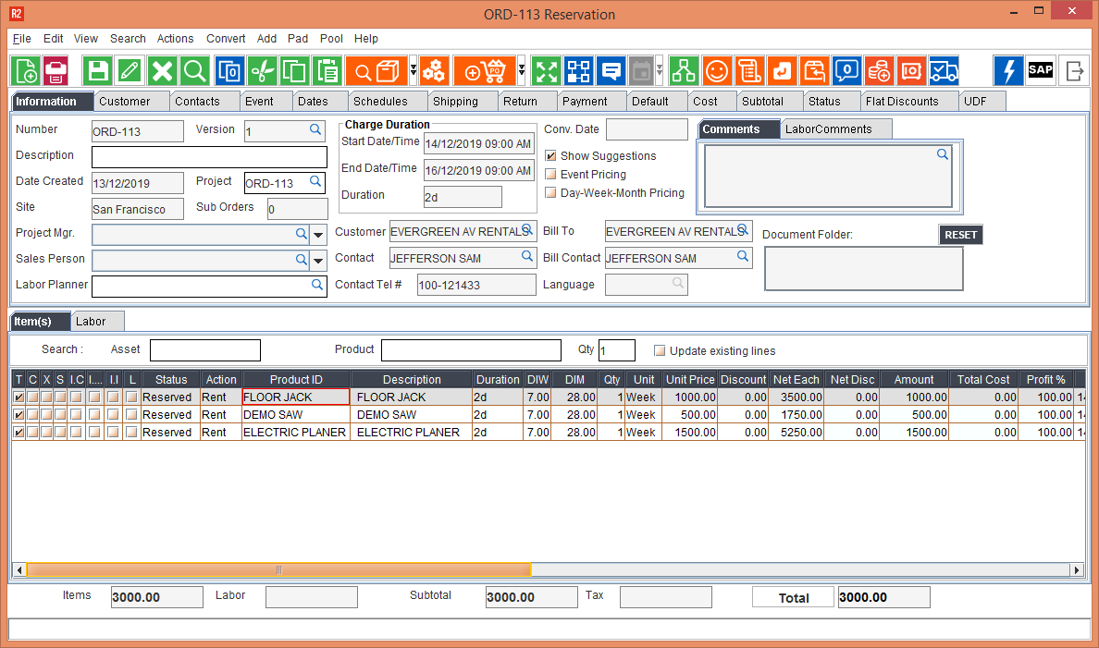The image size is (1099, 648).
Task: Click the SAP toolbar icon
Action: click(1041, 71)
